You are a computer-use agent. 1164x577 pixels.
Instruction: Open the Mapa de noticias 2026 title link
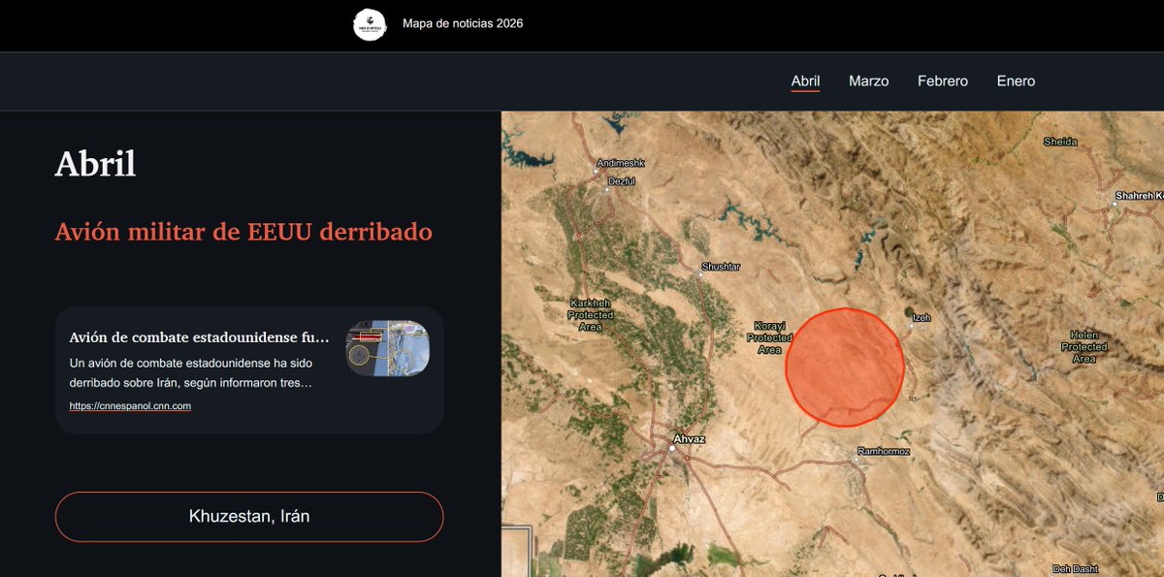(463, 23)
